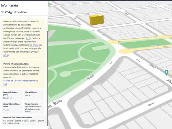
Task: Open Art. 6.2.5 link
Action: click(x=28, y=38)
